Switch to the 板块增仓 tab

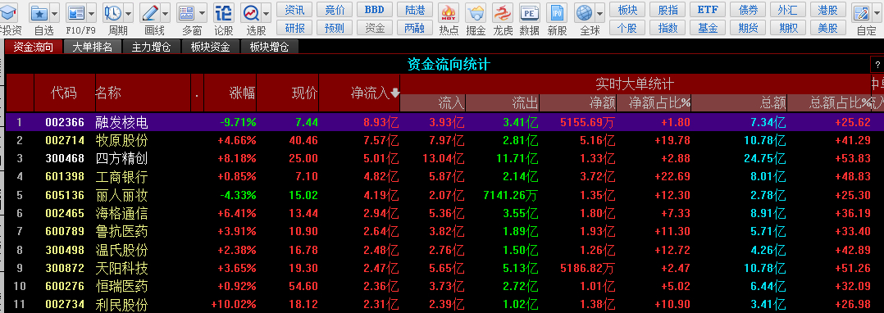tap(269, 48)
